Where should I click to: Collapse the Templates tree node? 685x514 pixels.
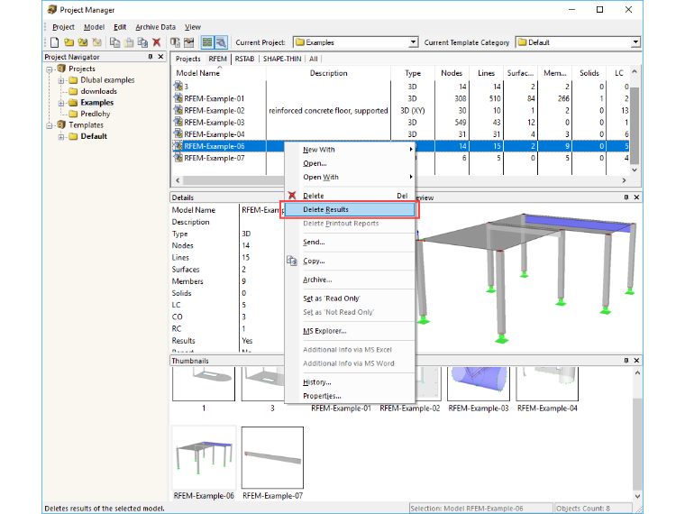(50, 125)
